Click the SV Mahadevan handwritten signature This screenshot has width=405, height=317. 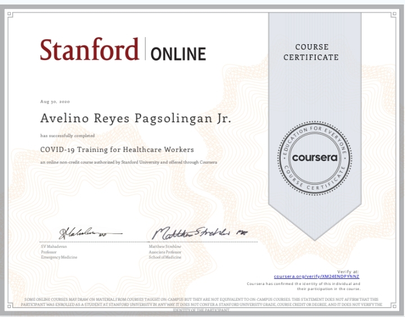[91, 233]
